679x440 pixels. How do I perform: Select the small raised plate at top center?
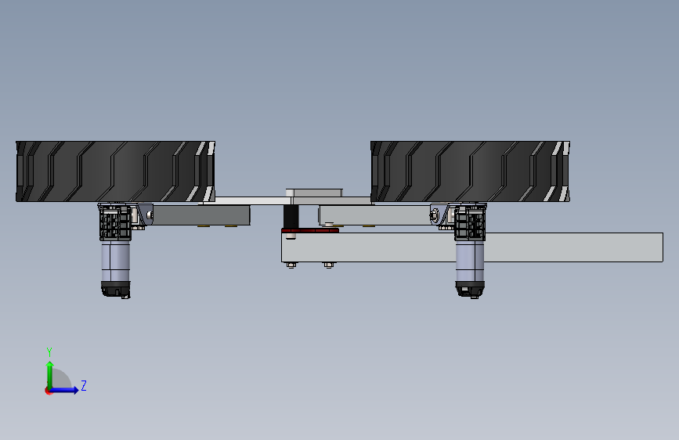click(x=314, y=193)
